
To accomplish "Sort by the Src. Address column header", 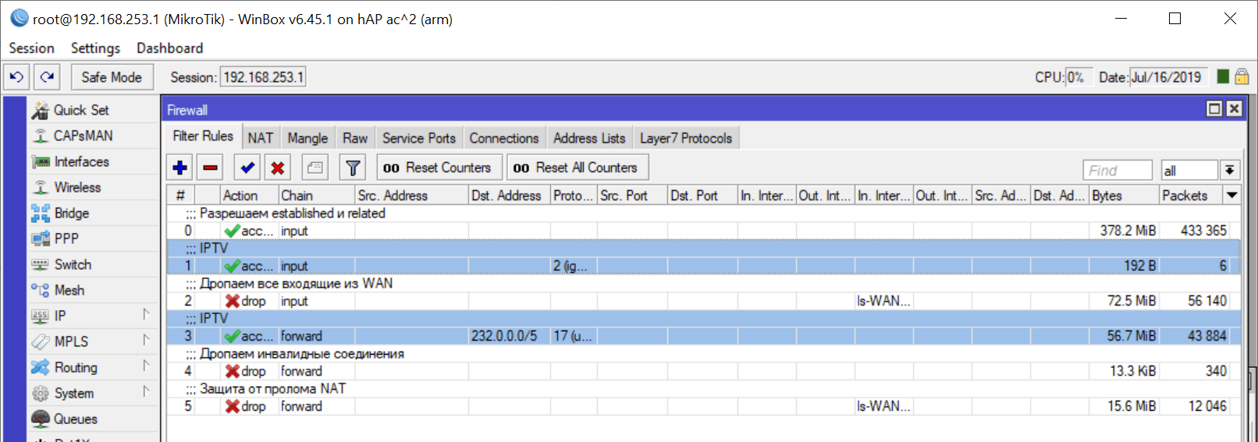I will pyautogui.click(x=411, y=196).
